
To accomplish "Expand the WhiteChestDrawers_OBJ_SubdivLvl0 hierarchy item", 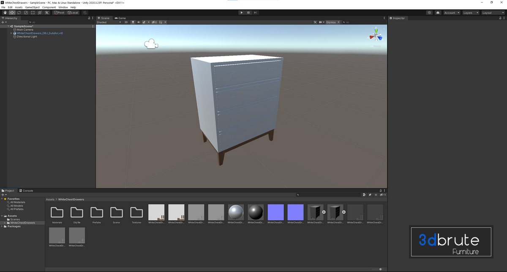I will (11, 33).
